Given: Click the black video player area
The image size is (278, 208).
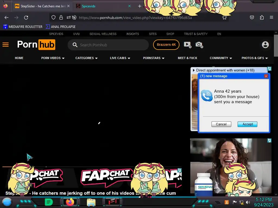Looking at the screenshot, I should tap(92, 115).
